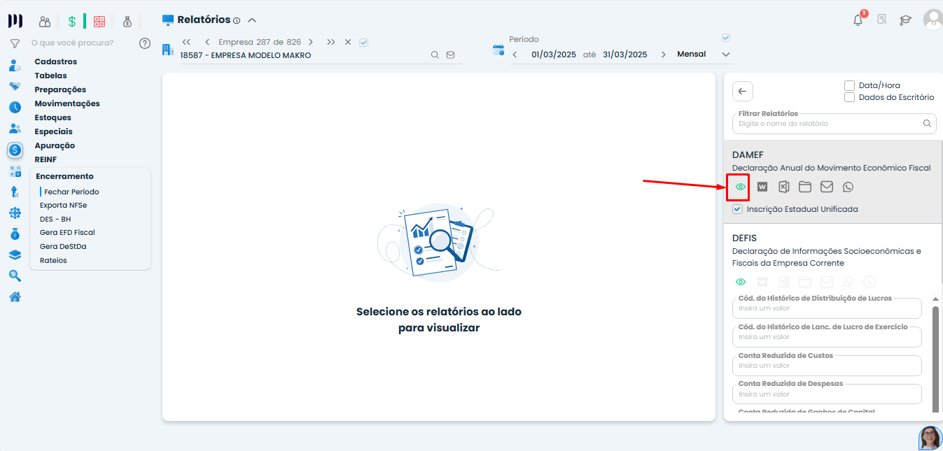Open the clock icon in left sidebar

[15, 108]
